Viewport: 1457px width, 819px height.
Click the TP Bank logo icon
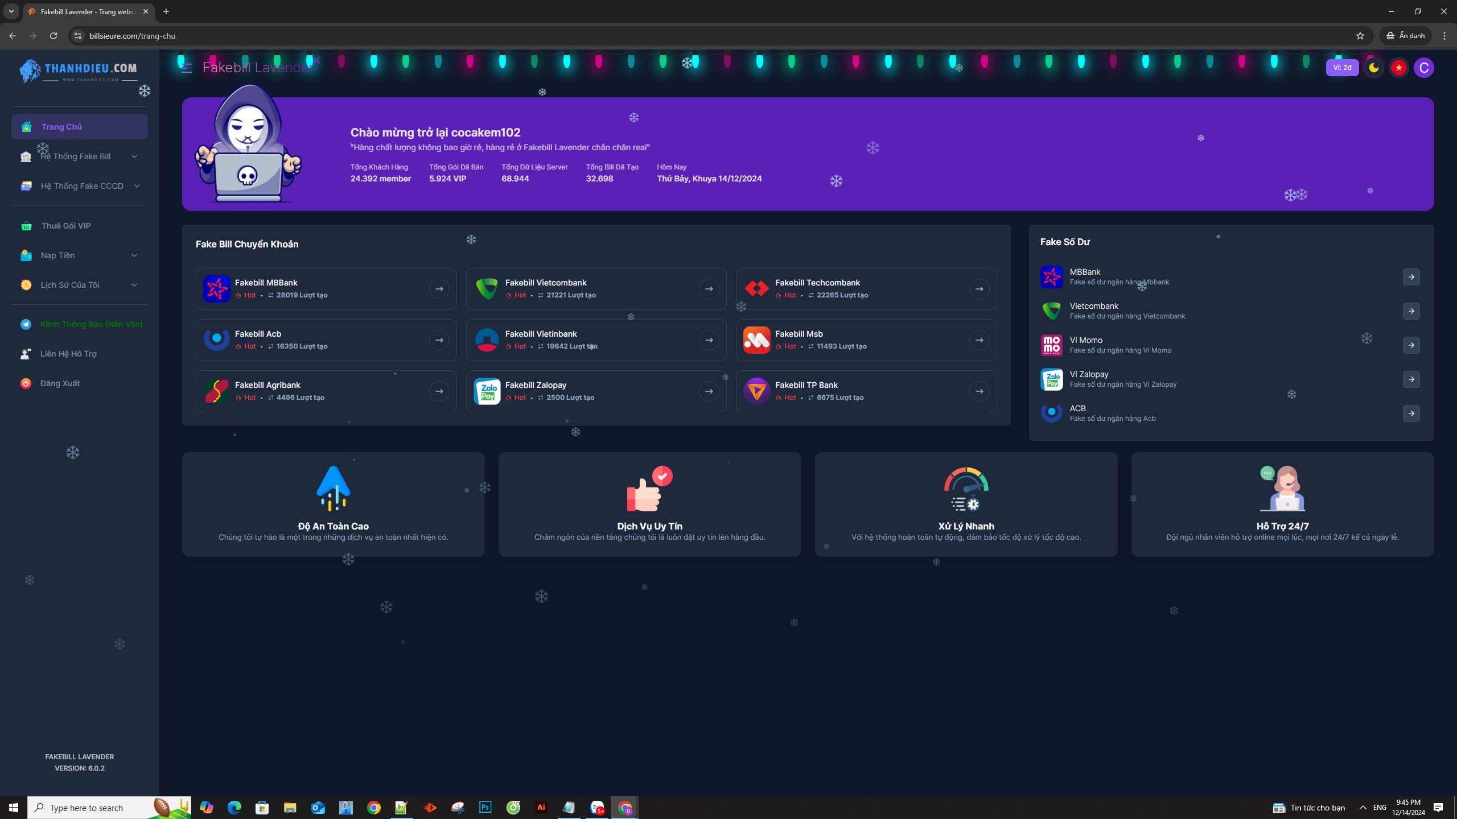[x=756, y=391]
